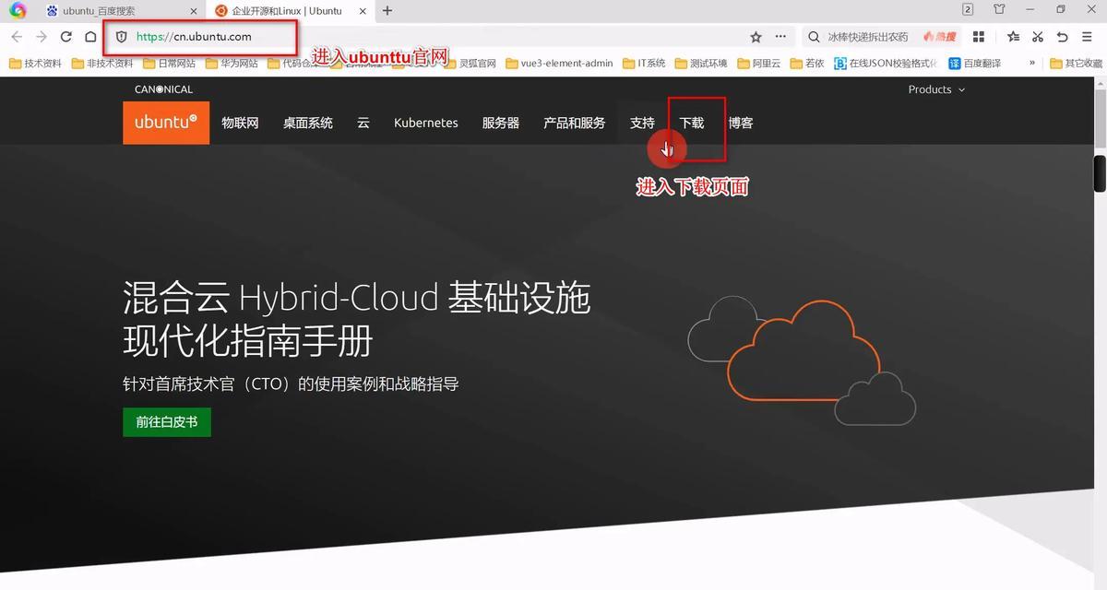The width and height of the screenshot is (1107, 590).
Task: Click the site security shield icon
Action: pyautogui.click(x=121, y=37)
